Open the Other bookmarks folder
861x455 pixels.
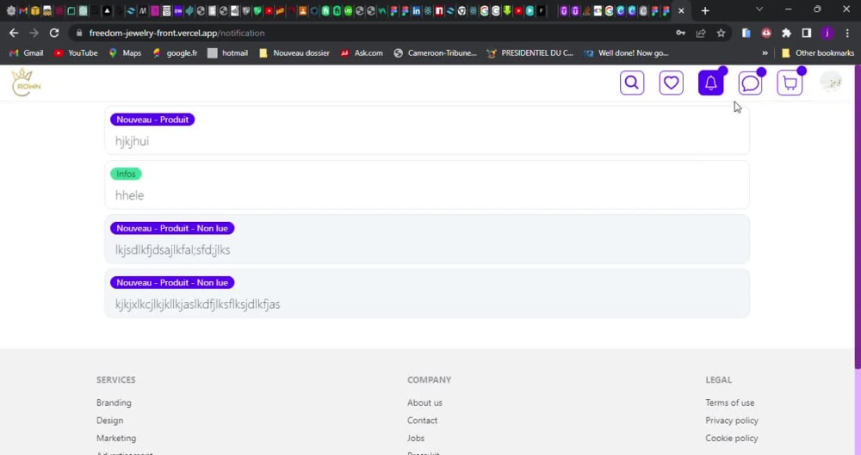point(818,53)
